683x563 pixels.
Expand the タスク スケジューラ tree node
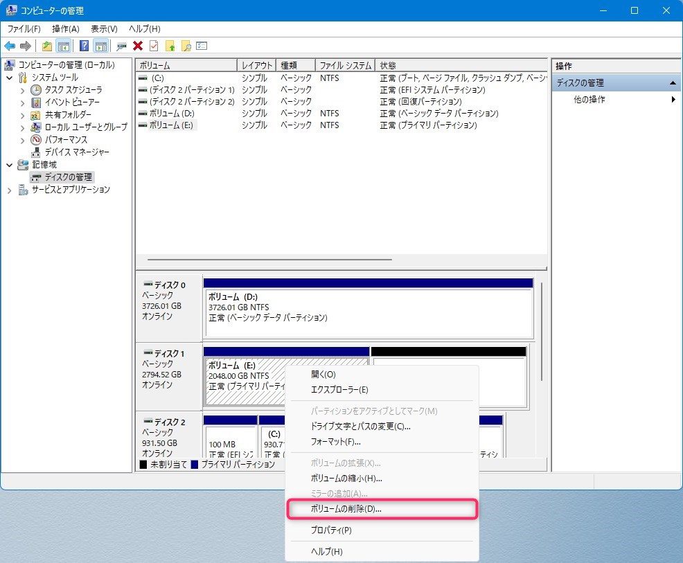(22, 90)
